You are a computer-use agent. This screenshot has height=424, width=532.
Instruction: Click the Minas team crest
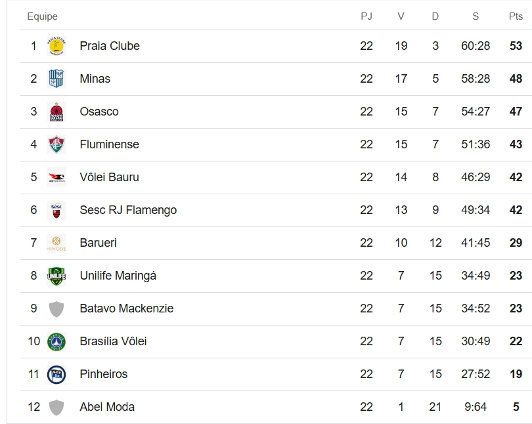click(56, 79)
